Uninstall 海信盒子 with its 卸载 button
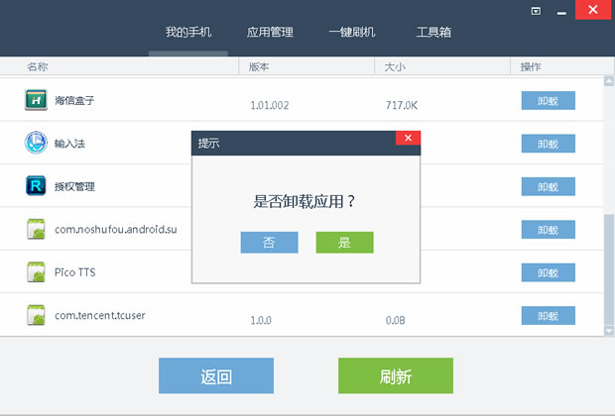Image resolution: width=615 pixels, height=416 pixels. [x=548, y=101]
